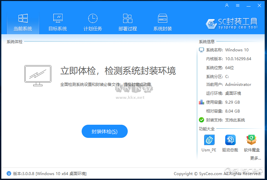Image resolution: width=267 pixels, height=180 pixels.
Task: Click the 64位 system bit-width value
Action: 229,67
